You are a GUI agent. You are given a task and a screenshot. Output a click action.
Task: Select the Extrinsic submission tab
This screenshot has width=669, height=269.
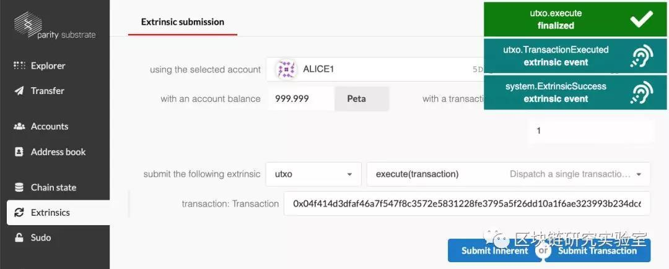(x=183, y=22)
